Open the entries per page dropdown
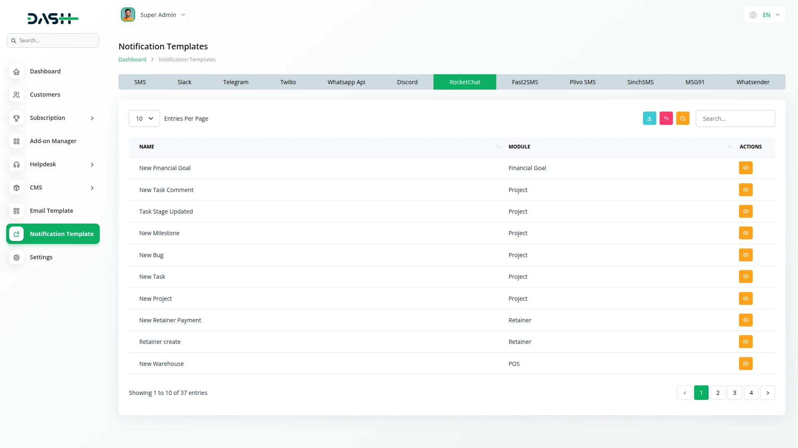The width and height of the screenshot is (798, 448). tap(144, 119)
